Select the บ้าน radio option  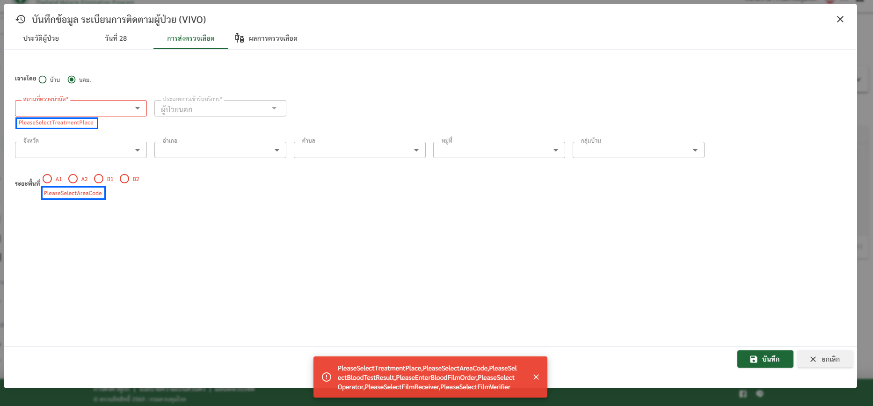43,80
